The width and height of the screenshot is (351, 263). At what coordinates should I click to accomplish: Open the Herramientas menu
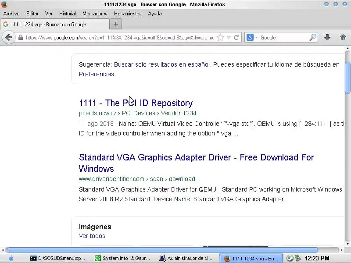[x=128, y=14]
